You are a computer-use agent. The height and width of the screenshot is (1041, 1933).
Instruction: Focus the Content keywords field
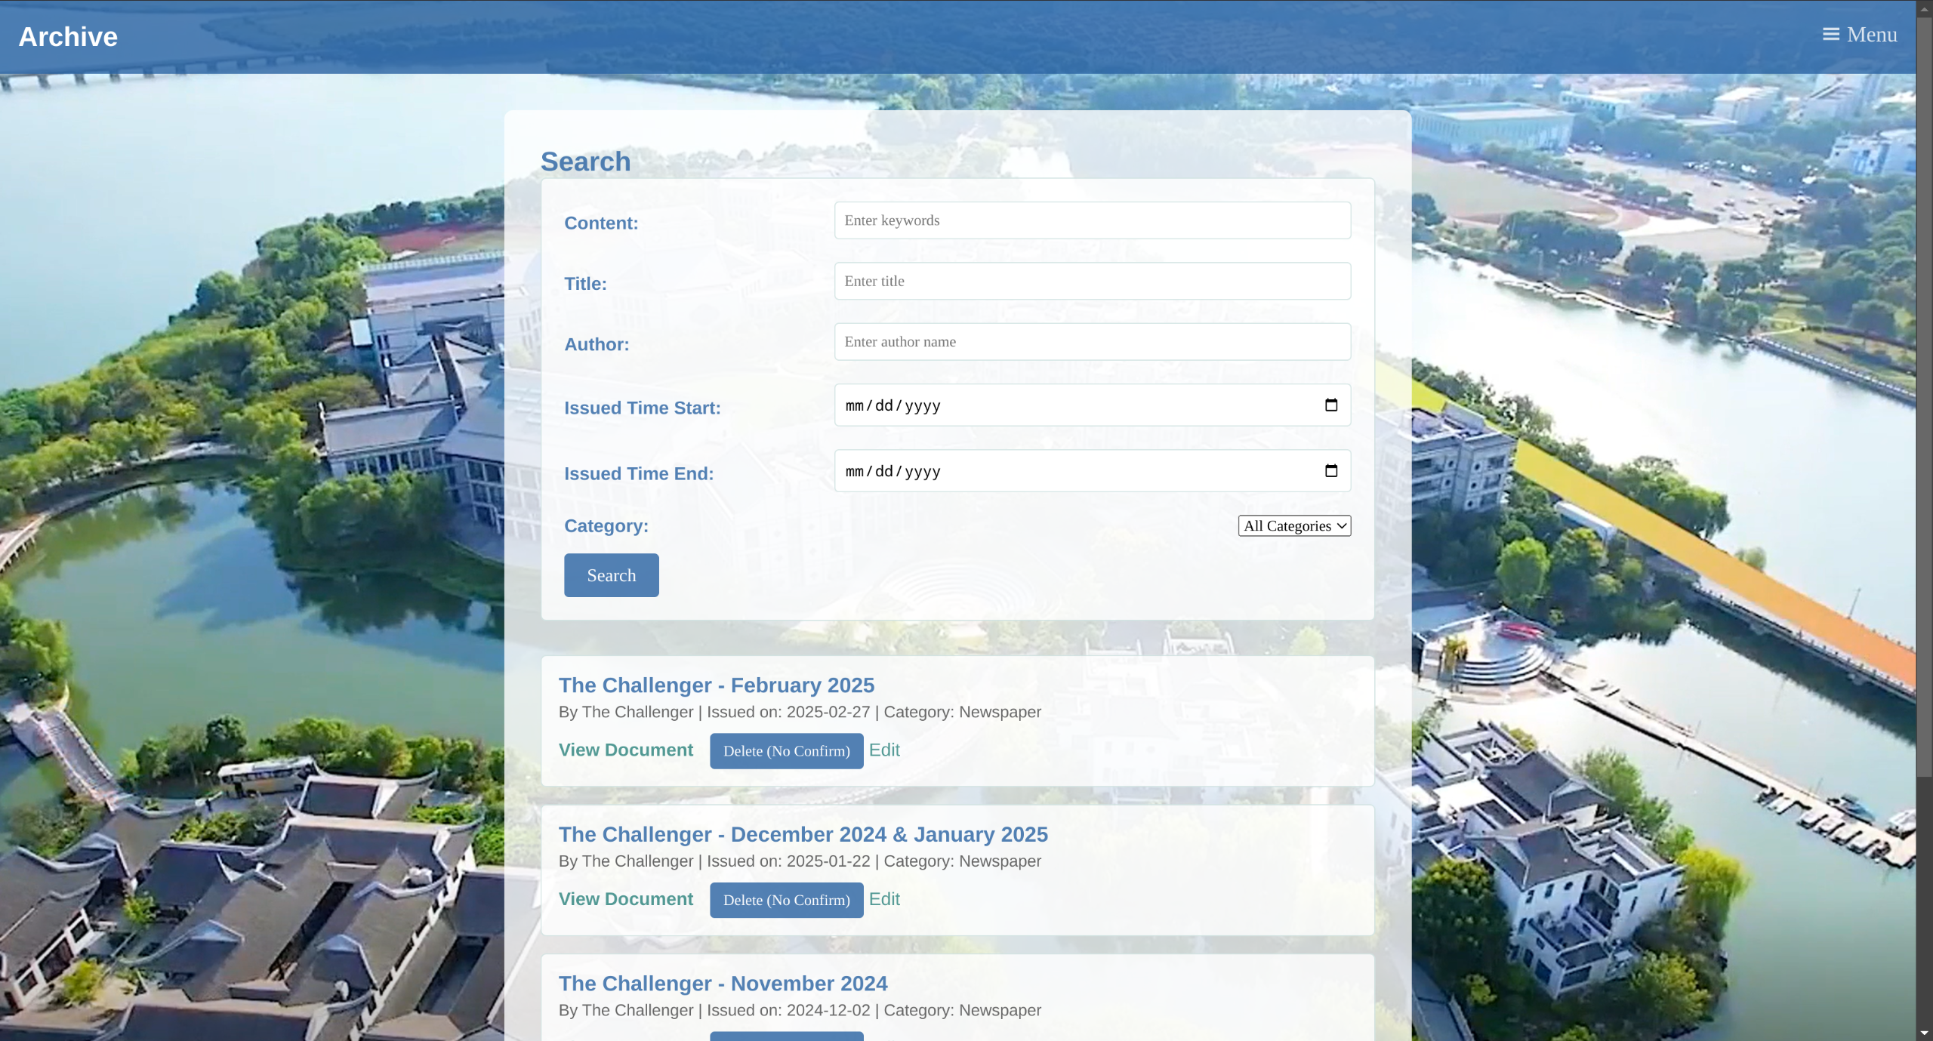pos(1091,220)
